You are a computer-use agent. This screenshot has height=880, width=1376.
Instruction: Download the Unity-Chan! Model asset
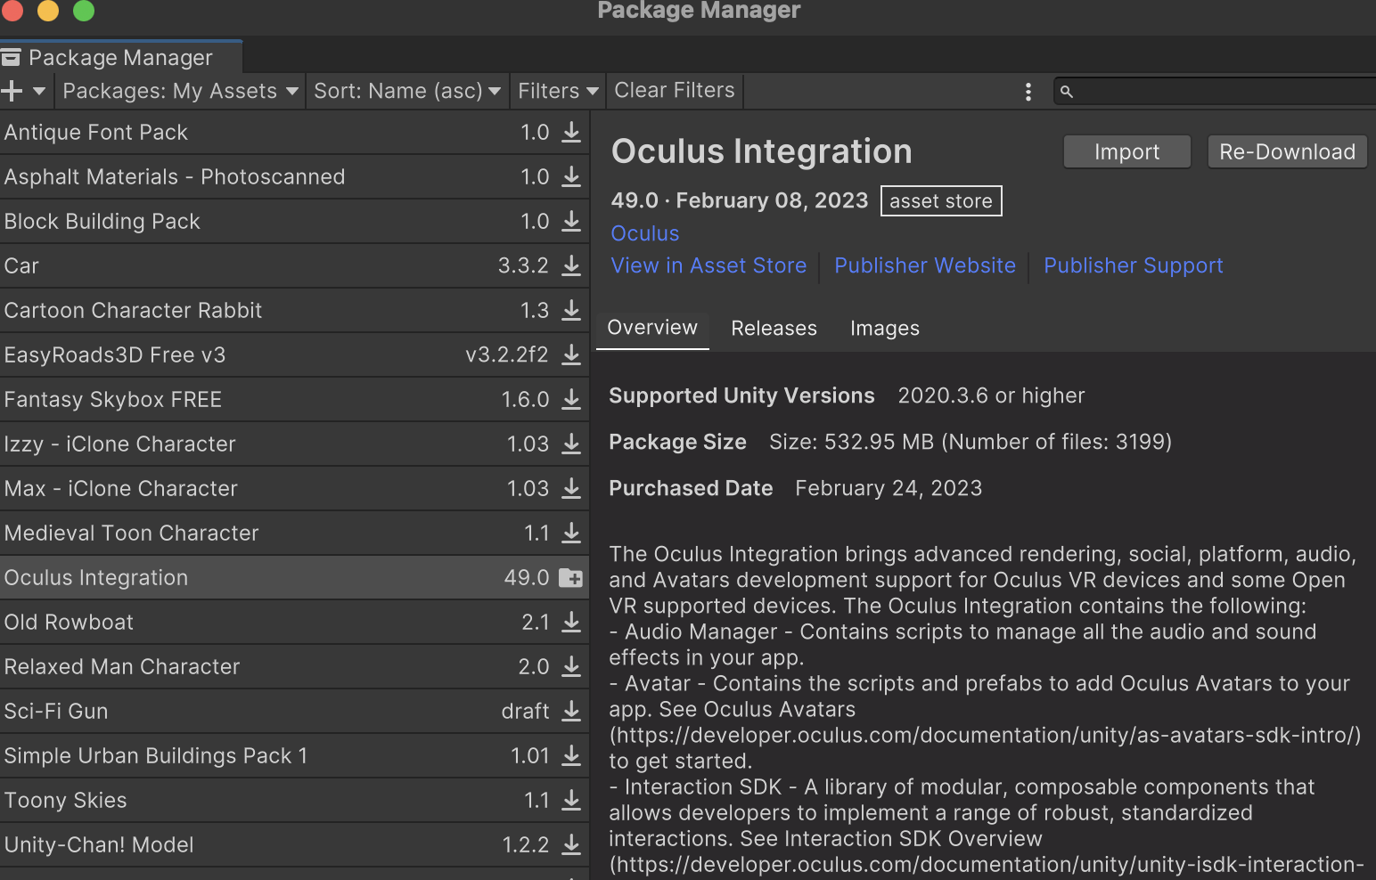tap(571, 844)
